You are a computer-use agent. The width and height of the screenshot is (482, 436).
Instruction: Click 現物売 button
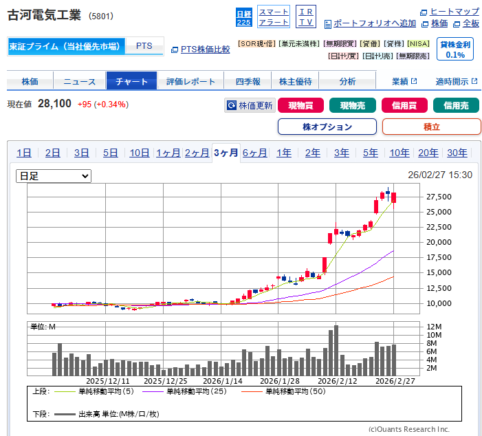353,105
